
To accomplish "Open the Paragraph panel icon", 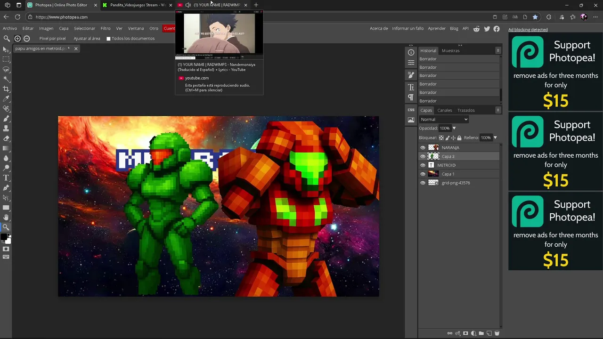I will click(411, 97).
